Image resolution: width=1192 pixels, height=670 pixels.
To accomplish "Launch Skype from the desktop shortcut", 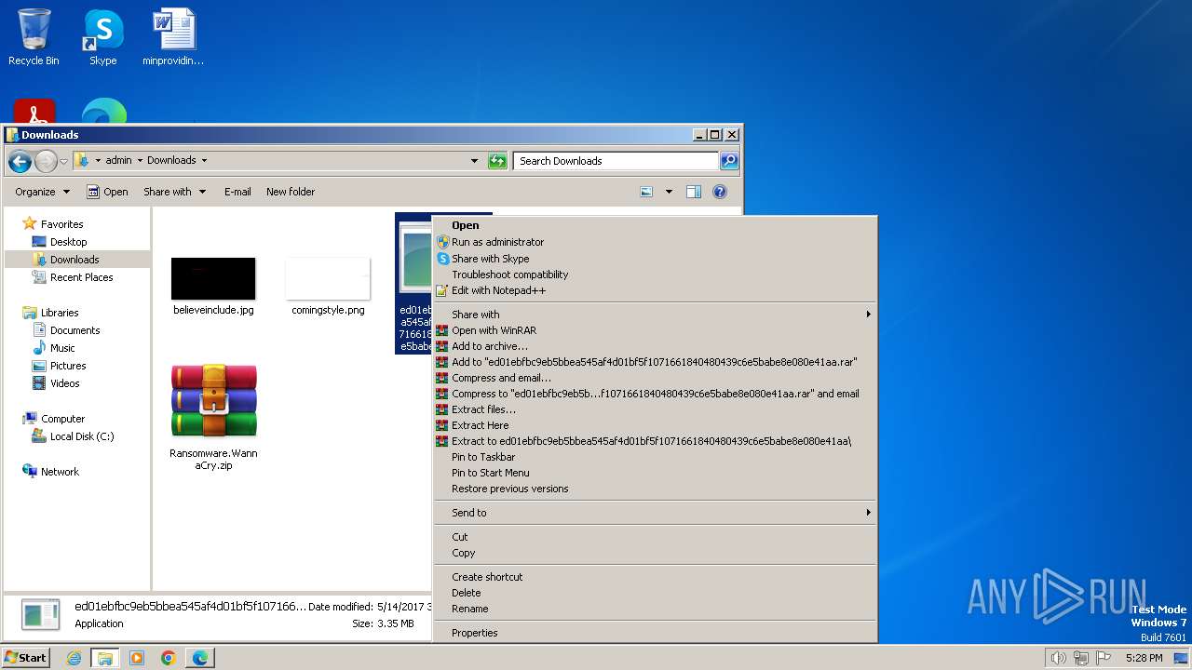I will 102,37.
